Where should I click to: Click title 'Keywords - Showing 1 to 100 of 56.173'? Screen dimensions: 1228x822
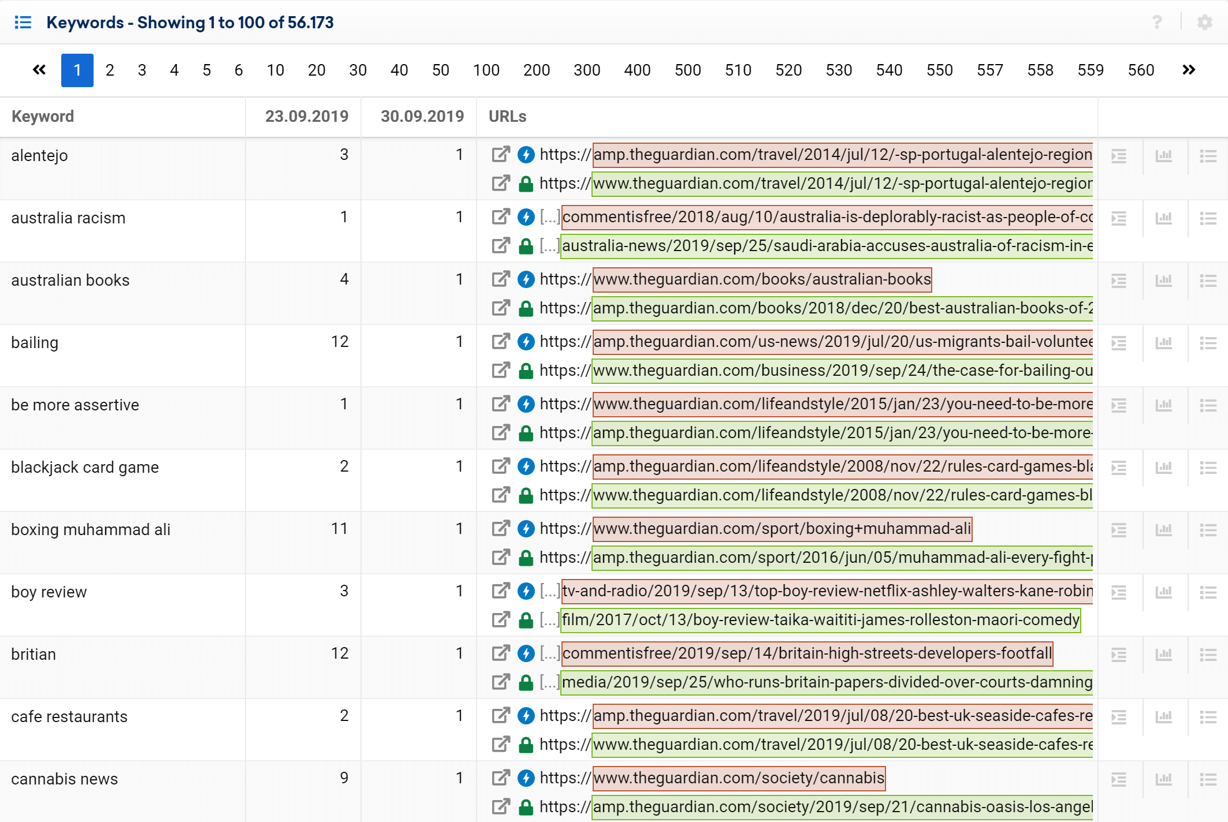point(190,23)
